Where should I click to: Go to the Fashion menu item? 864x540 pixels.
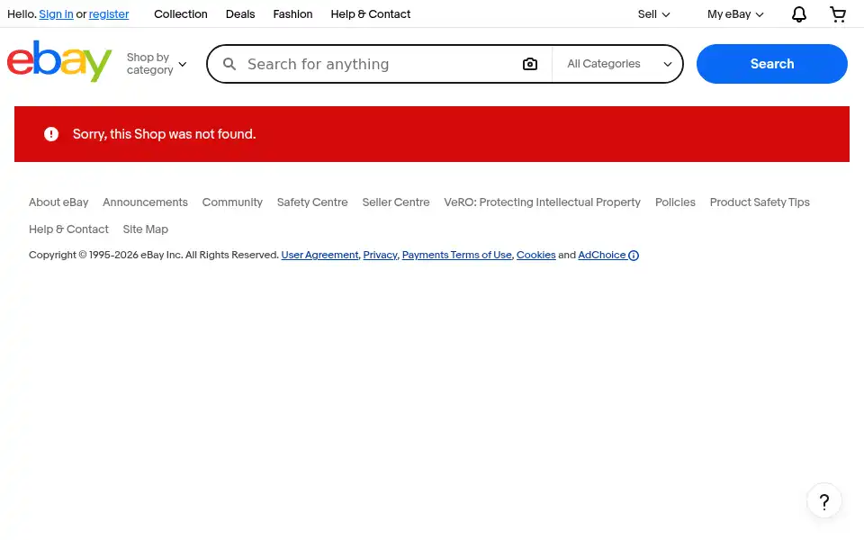point(292,14)
